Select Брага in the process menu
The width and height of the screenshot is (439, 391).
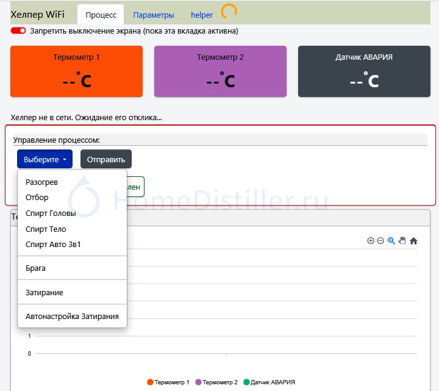click(x=35, y=268)
